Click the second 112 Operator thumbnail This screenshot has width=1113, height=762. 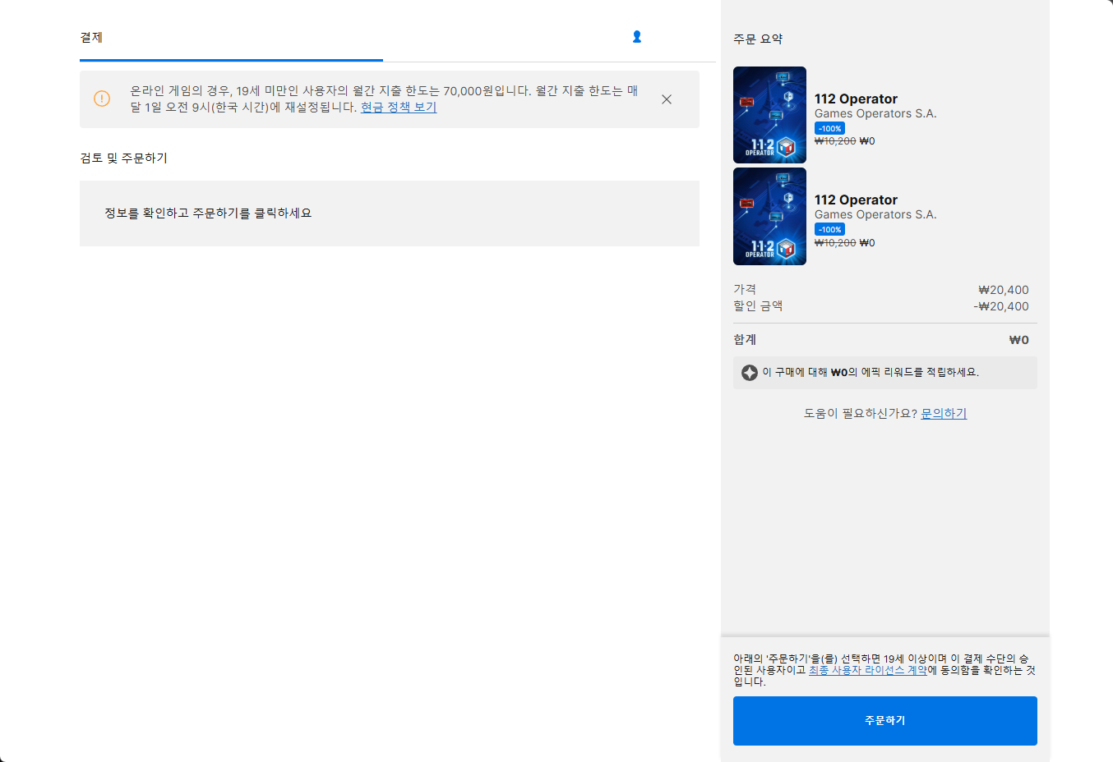point(769,217)
